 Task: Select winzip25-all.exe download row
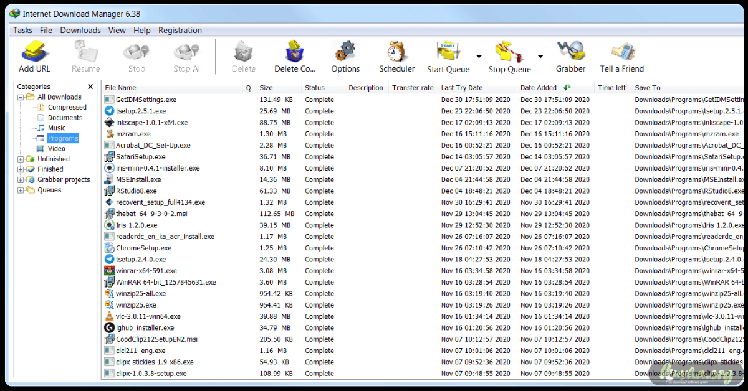pyautogui.click(x=423, y=293)
